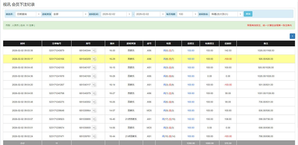Click the replay icon beside round 681540344
Image resolution: width=298 pixels, height=145 pixels.
click(x=94, y=51)
